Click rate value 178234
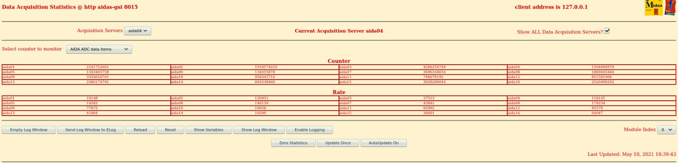 598,103
